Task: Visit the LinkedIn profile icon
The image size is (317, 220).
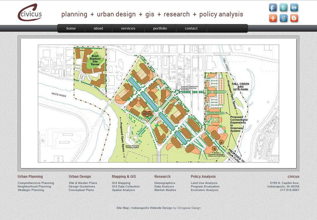Action: click(294, 8)
